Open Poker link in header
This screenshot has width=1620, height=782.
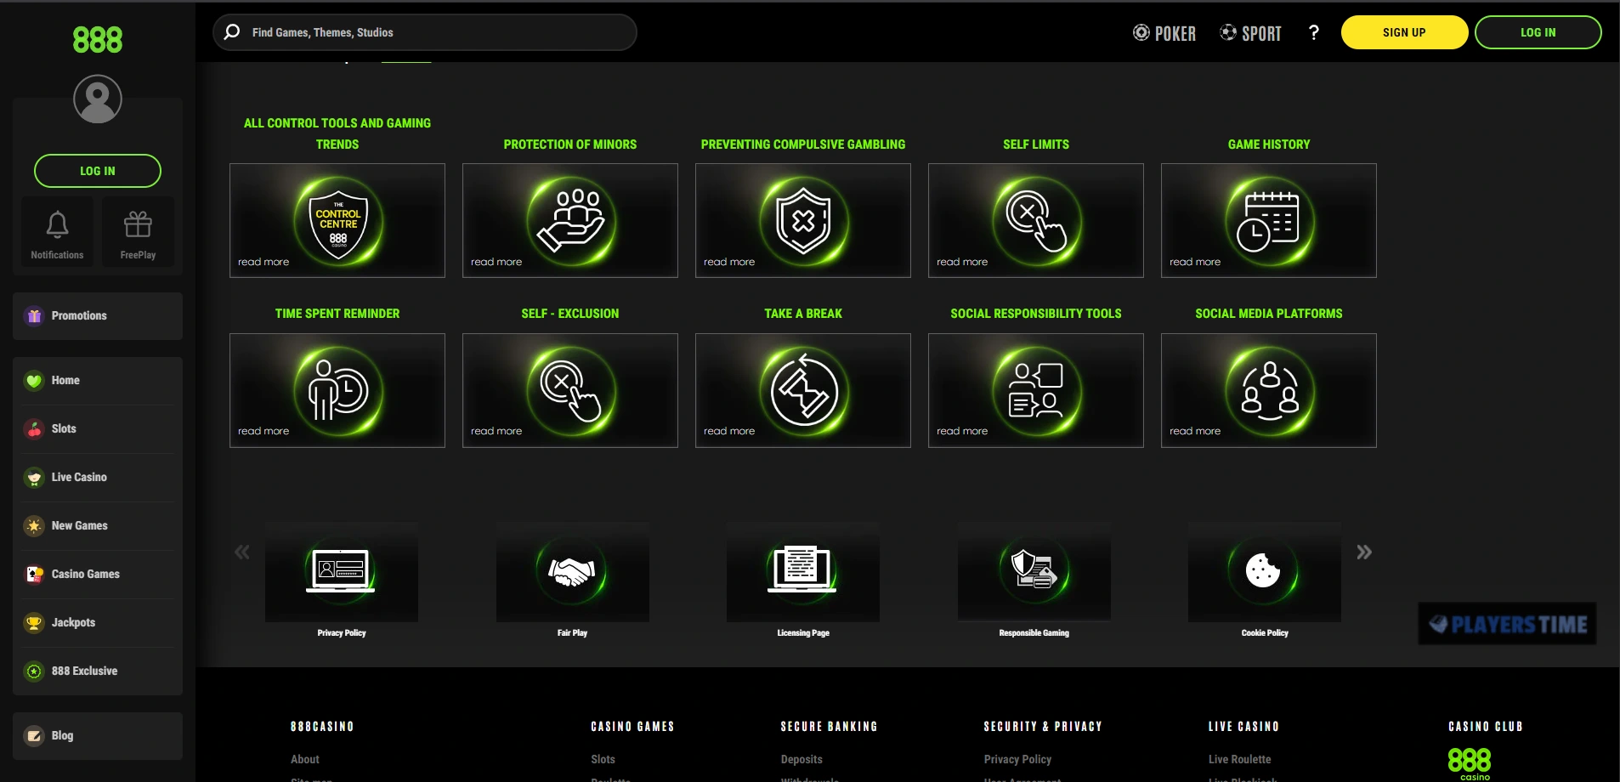pyautogui.click(x=1164, y=33)
